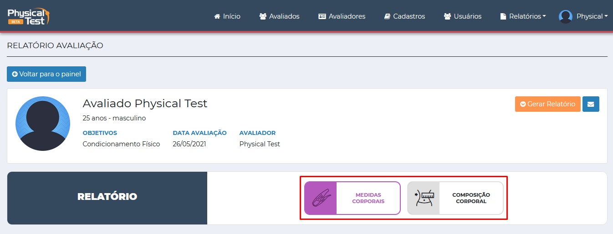
Task: Open the Gerar Relatório dropdown button
Action: tap(547, 104)
